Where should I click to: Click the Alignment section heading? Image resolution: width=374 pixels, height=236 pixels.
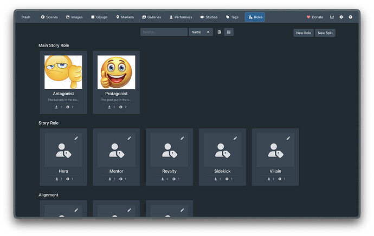click(48, 195)
